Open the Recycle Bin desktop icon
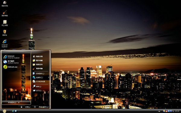Screen dimensions: 181x113 point(5,33)
